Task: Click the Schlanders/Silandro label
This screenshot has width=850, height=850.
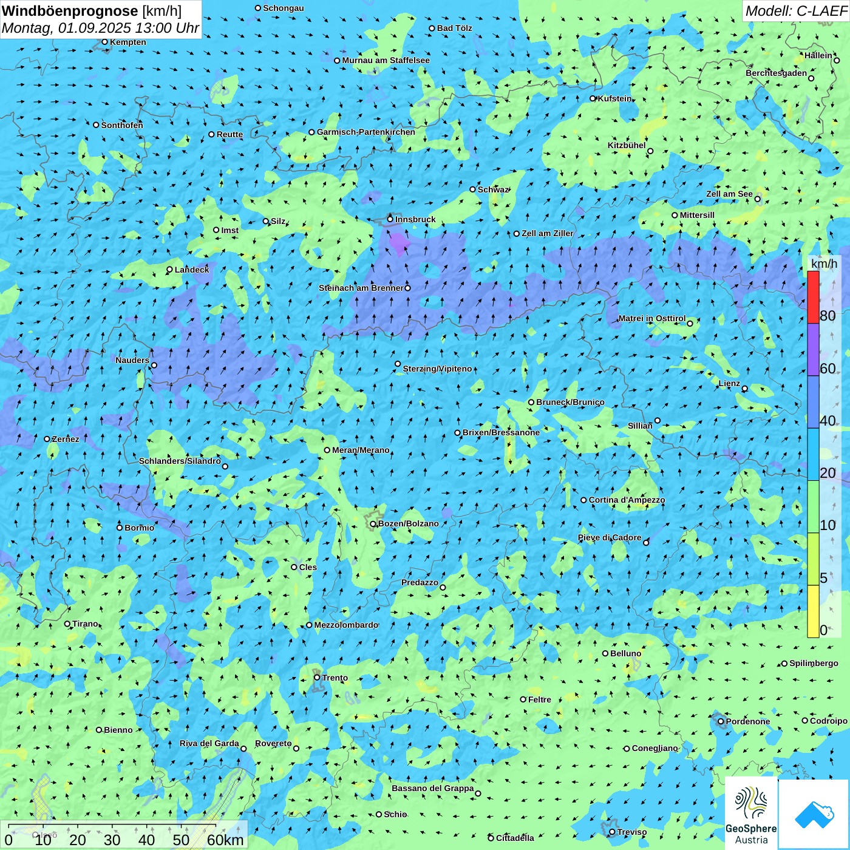Action: (180, 461)
